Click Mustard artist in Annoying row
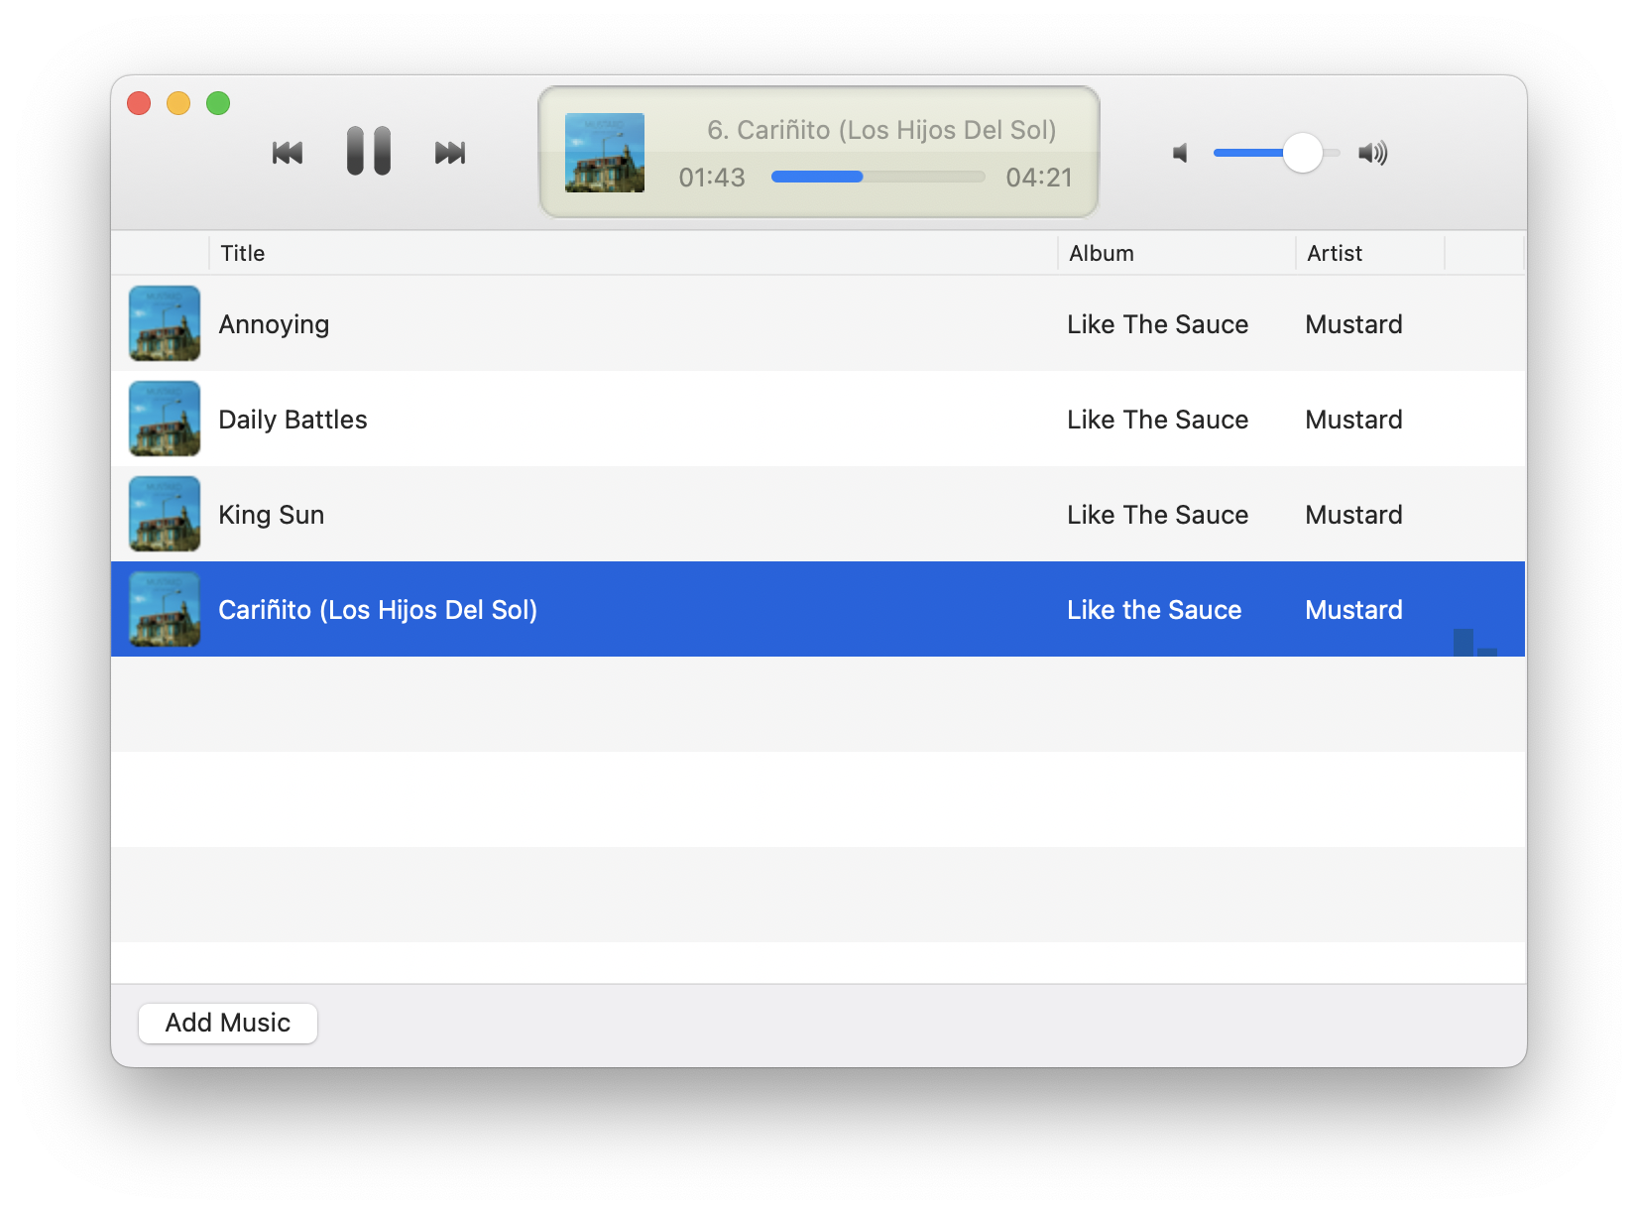The width and height of the screenshot is (1638, 1214). [1353, 324]
